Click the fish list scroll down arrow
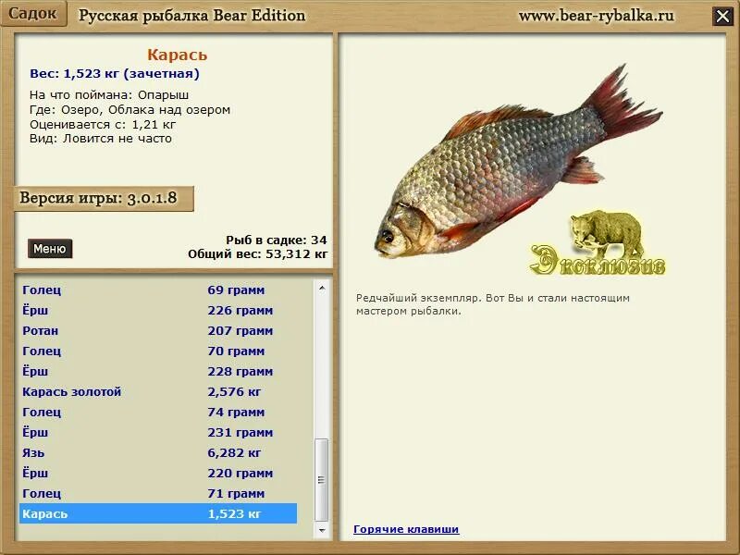 pyautogui.click(x=322, y=530)
